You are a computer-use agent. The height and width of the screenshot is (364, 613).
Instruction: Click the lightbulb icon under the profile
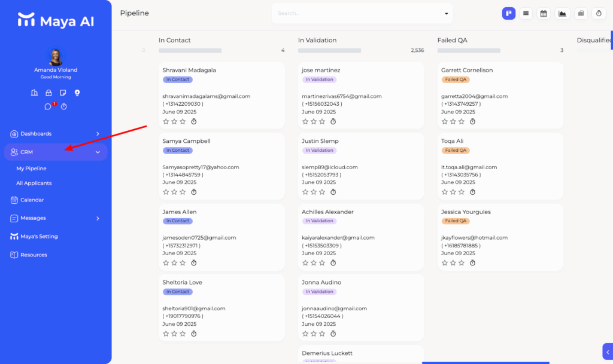pyautogui.click(x=77, y=93)
